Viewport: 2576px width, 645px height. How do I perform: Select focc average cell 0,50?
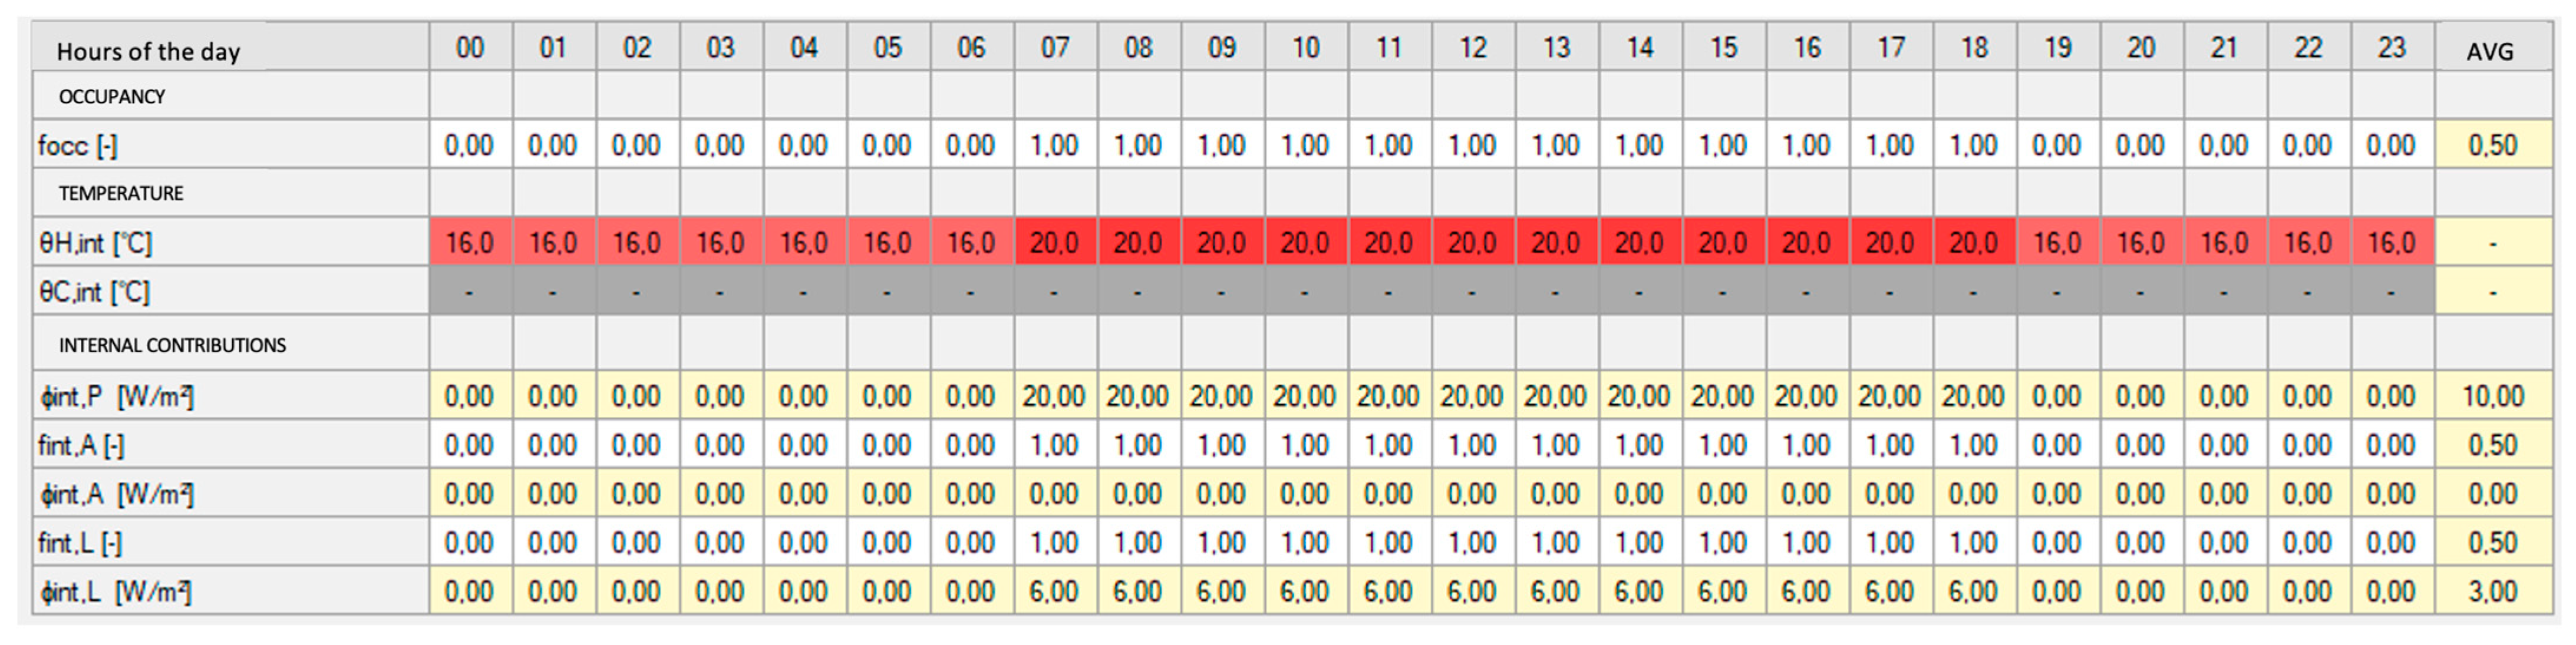(2492, 146)
